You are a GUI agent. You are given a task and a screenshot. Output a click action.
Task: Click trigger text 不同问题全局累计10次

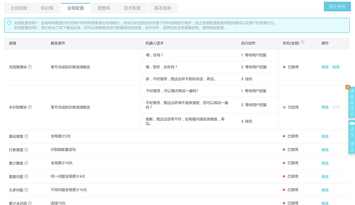click(69, 190)
